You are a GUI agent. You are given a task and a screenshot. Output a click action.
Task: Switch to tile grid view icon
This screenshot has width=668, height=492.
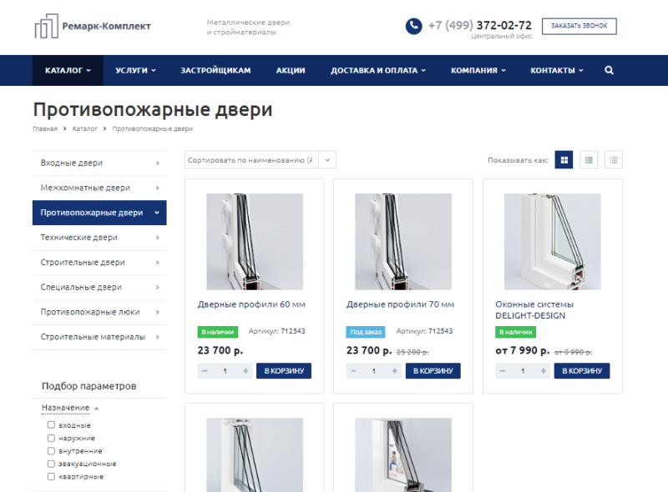tap(564, 159)
